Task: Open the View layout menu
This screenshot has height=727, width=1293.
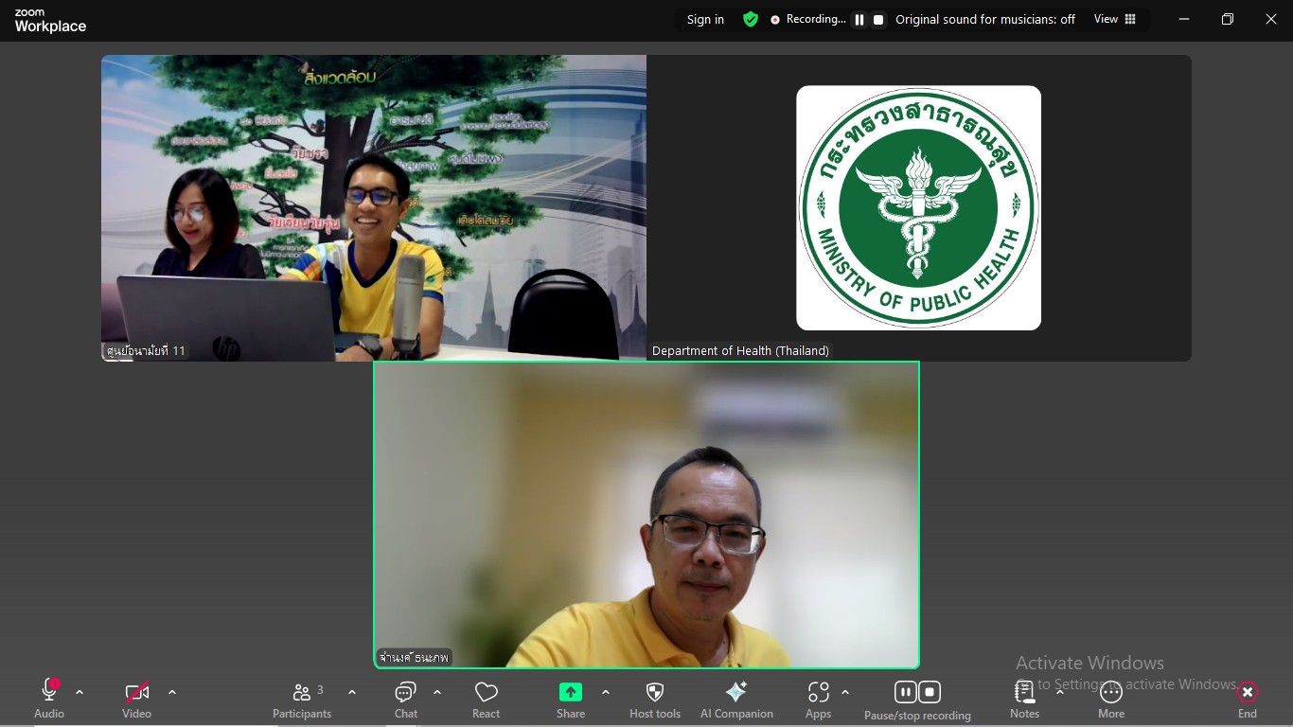Action: (1115, 19)
